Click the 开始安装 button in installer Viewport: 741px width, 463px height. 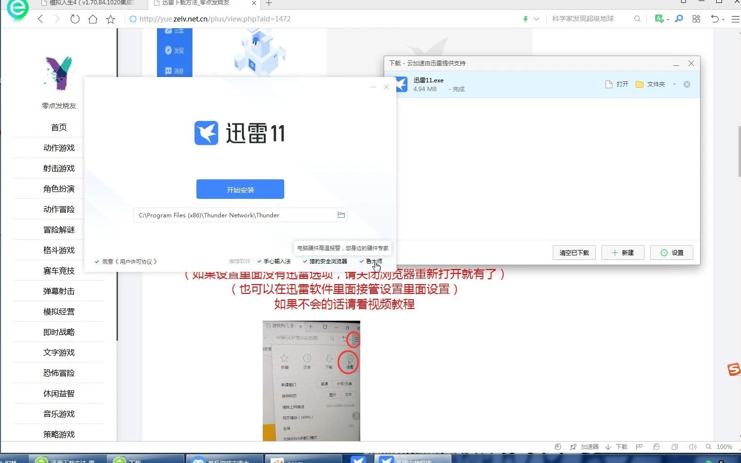[240, 189]
